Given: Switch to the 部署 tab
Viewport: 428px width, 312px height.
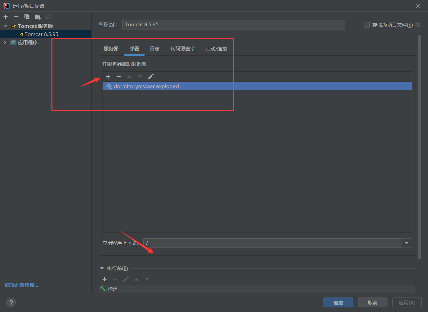Looking at the screenshot, I should coord(134,48).
